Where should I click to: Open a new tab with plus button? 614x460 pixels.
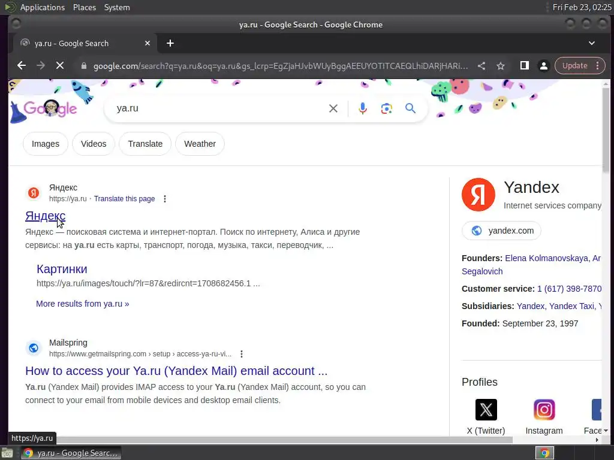[170, 43]
